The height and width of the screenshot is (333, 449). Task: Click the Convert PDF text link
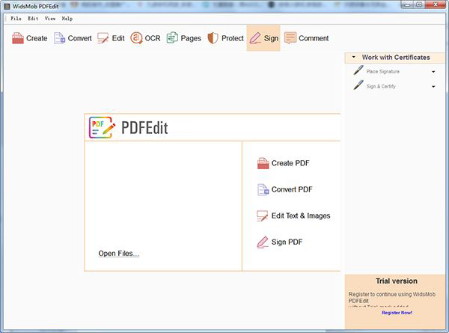292,189
